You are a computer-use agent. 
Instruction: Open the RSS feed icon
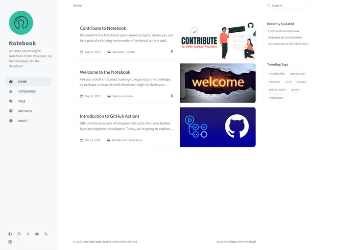tap(46, 234)
